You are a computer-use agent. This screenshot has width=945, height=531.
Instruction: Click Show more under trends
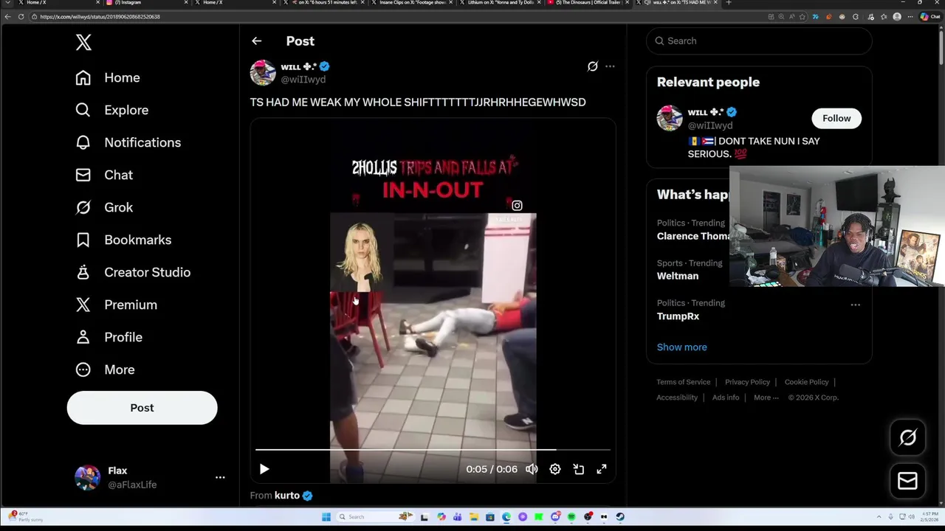681,347
